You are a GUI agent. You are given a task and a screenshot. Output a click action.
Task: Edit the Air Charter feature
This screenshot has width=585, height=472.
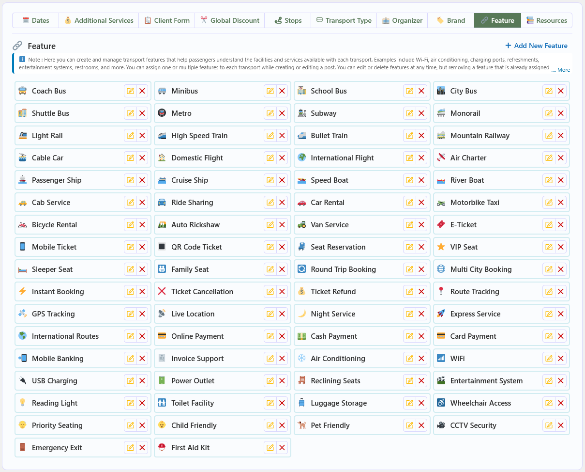pos(549,158)
